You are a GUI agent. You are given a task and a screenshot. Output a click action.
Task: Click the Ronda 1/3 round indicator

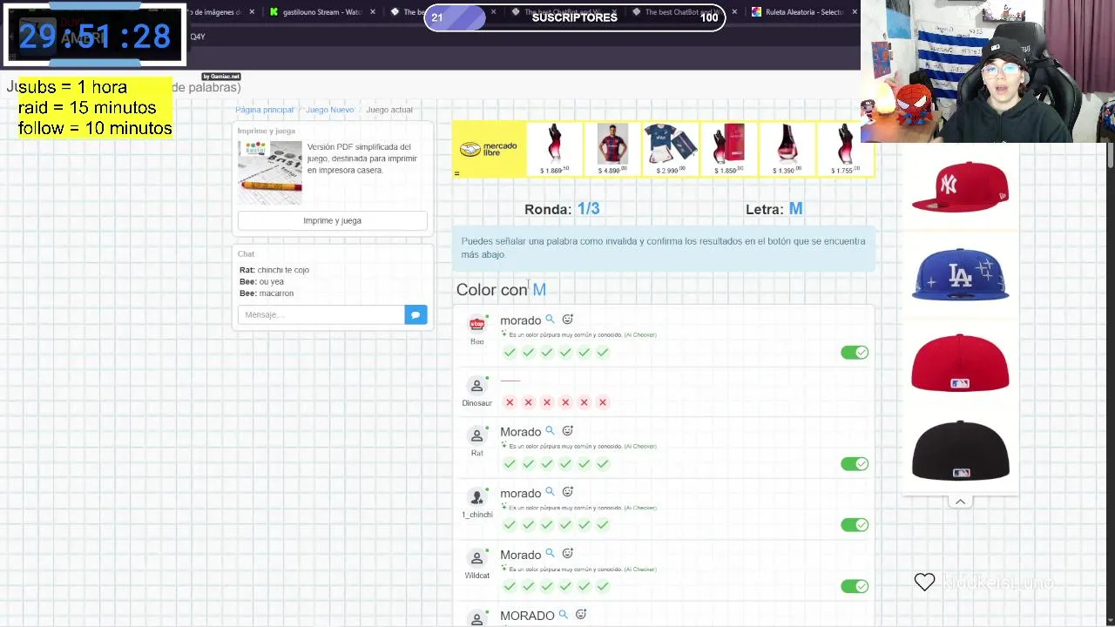[562, 209]
